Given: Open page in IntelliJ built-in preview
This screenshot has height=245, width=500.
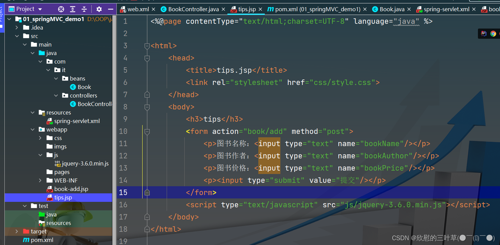Looking at the screenshot, I should [x=484, y=33].
